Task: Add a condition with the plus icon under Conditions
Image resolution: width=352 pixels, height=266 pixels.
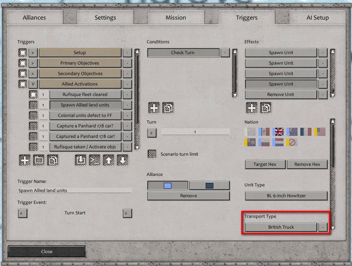Action: [x=154, y=108]
